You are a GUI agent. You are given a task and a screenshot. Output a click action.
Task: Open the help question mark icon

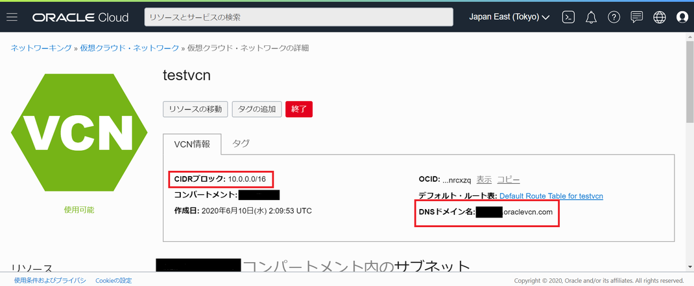[x=614, y=17]
